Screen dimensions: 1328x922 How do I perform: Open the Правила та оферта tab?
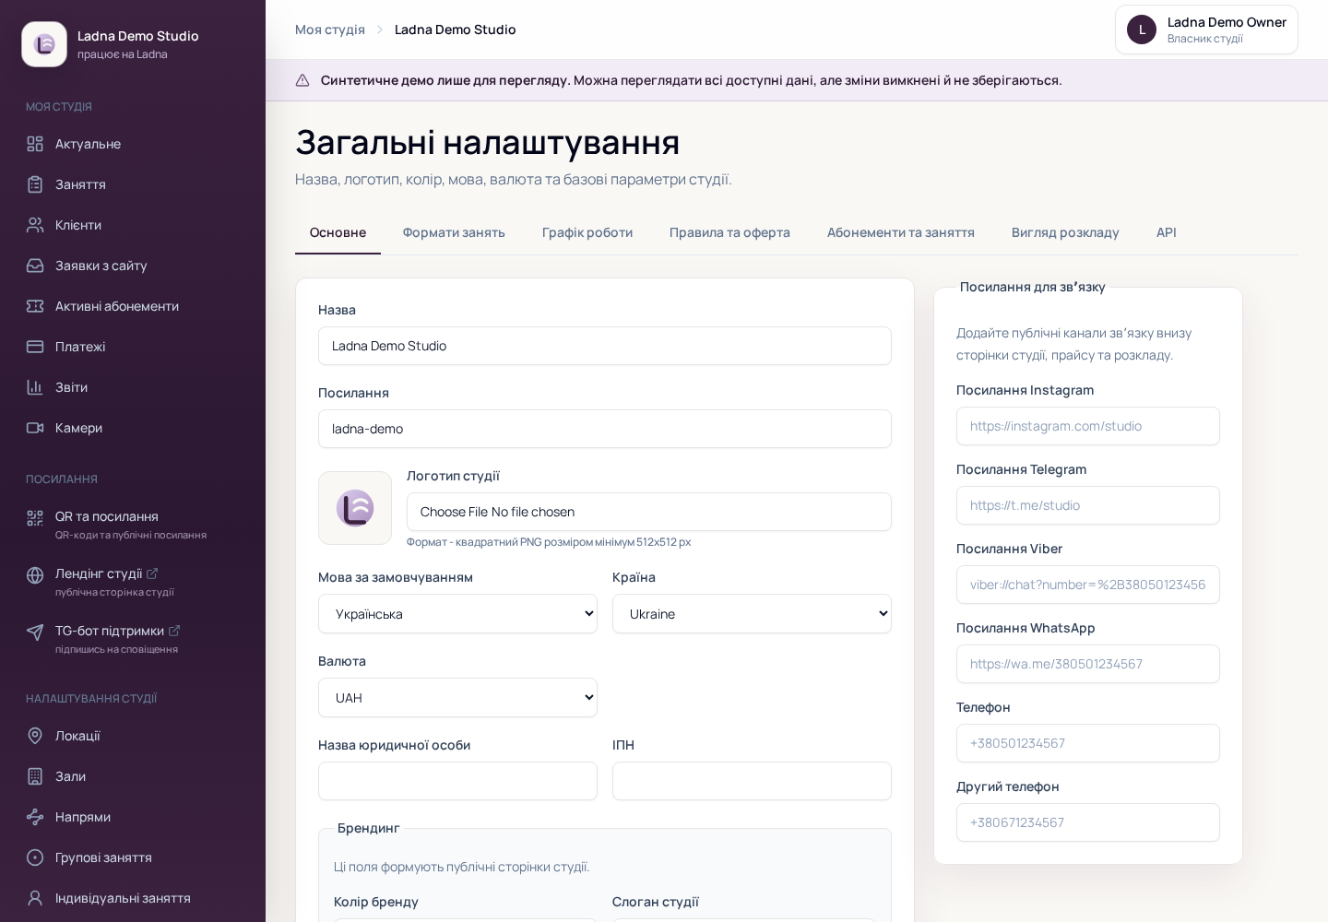pyautogui.click(x=729, y=232)
